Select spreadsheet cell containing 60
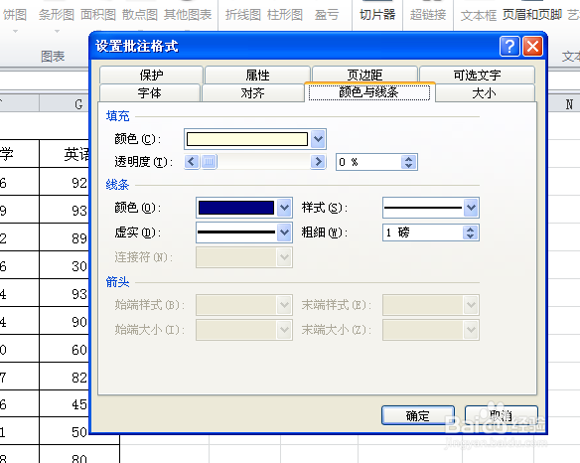 [x=64, y=349]
